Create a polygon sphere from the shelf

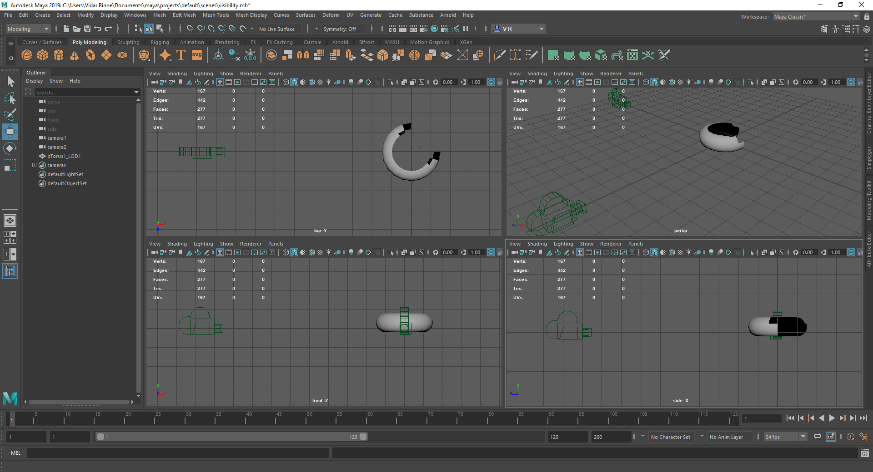point(27,55)
